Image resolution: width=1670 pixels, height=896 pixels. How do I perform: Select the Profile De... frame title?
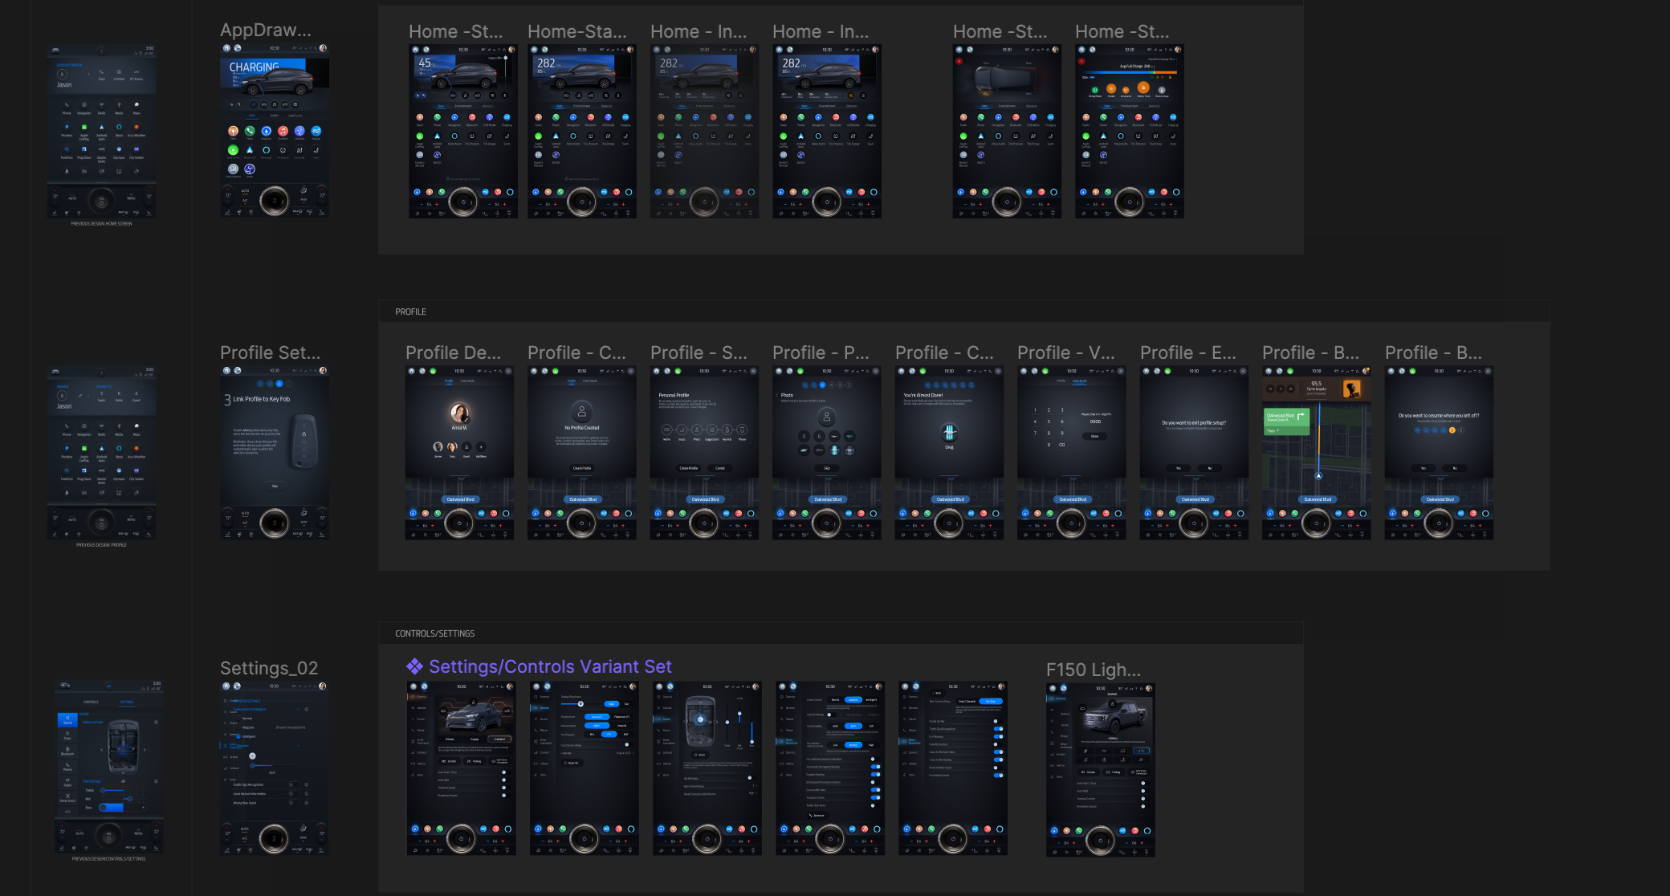pos(453,352)
